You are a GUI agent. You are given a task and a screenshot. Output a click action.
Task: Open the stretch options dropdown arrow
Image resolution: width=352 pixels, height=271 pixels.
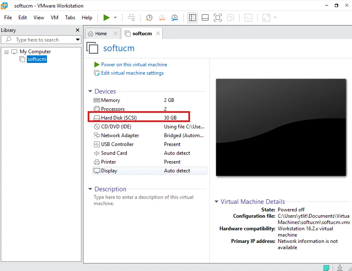[275, 18]
